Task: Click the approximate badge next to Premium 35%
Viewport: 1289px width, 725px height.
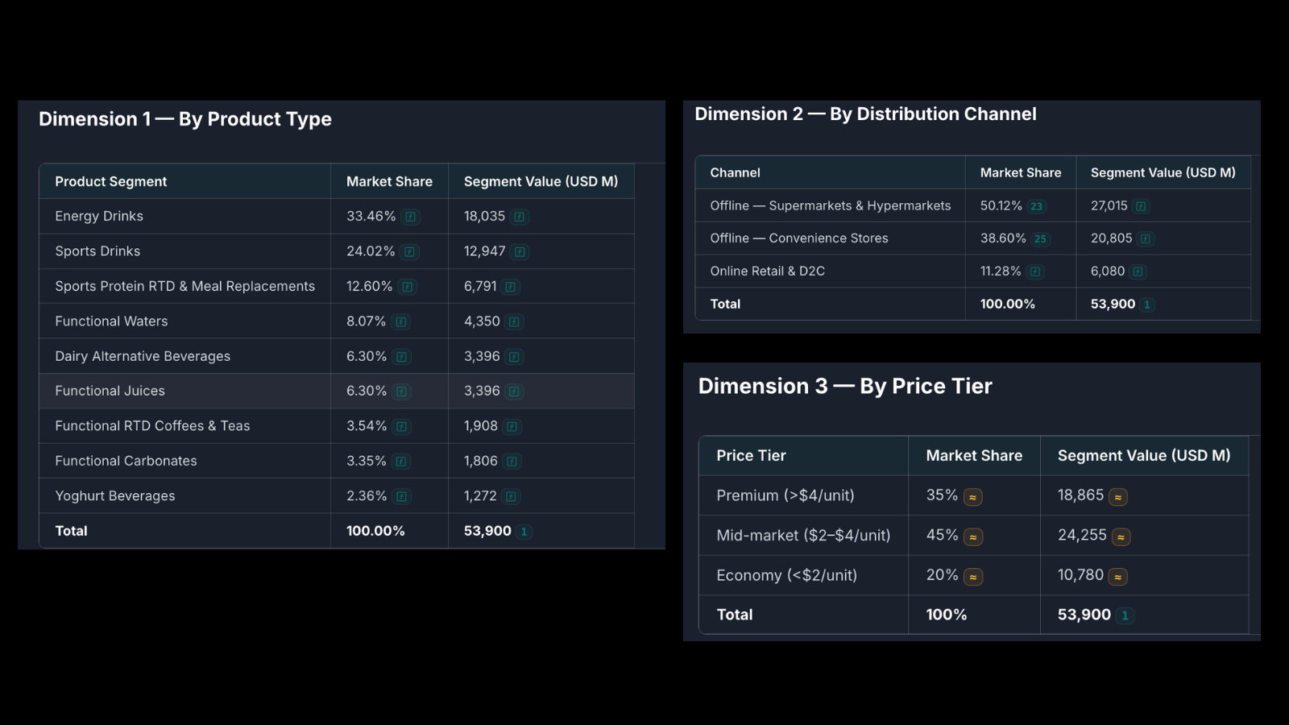Action: tap(973, 497)
